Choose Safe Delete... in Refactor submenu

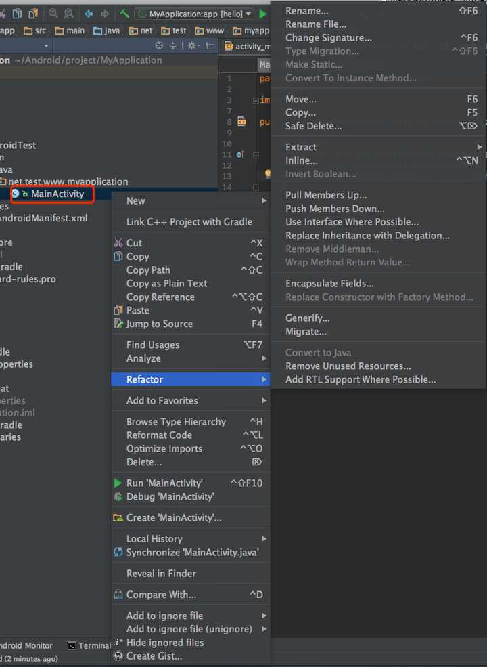point(378,126)
